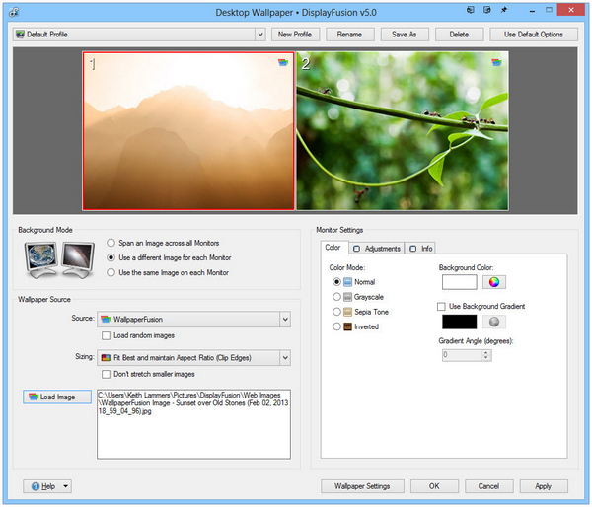Enable Don't stretch smaller images checkbox
592x507 pixels.
coord(107,374)
